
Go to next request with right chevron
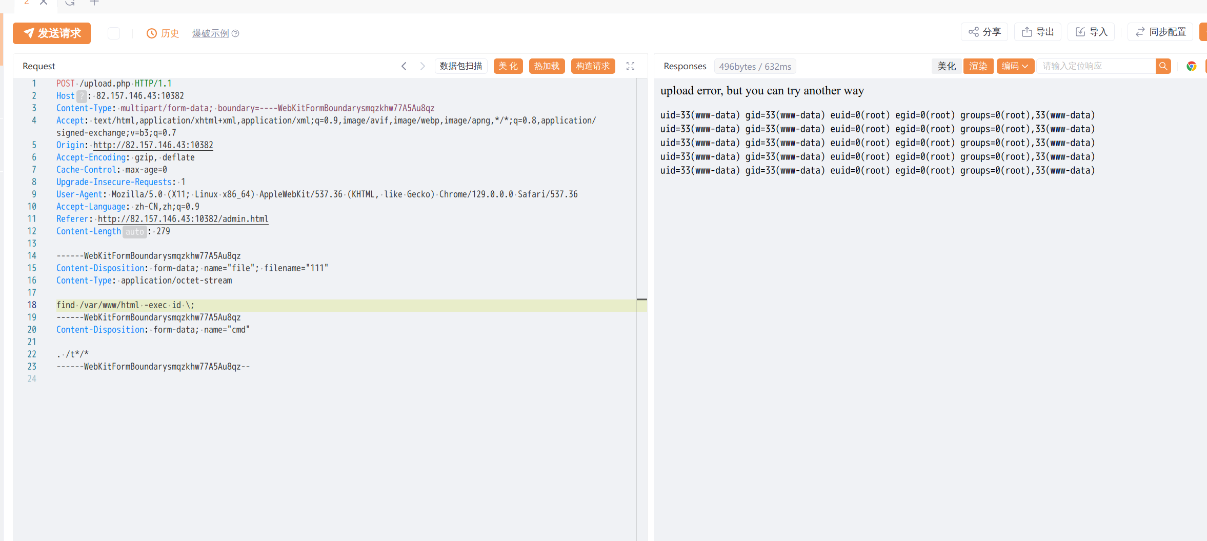click(423, 66)
